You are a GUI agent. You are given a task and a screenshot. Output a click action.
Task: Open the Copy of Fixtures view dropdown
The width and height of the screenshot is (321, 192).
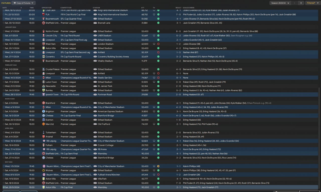point(24,3)
